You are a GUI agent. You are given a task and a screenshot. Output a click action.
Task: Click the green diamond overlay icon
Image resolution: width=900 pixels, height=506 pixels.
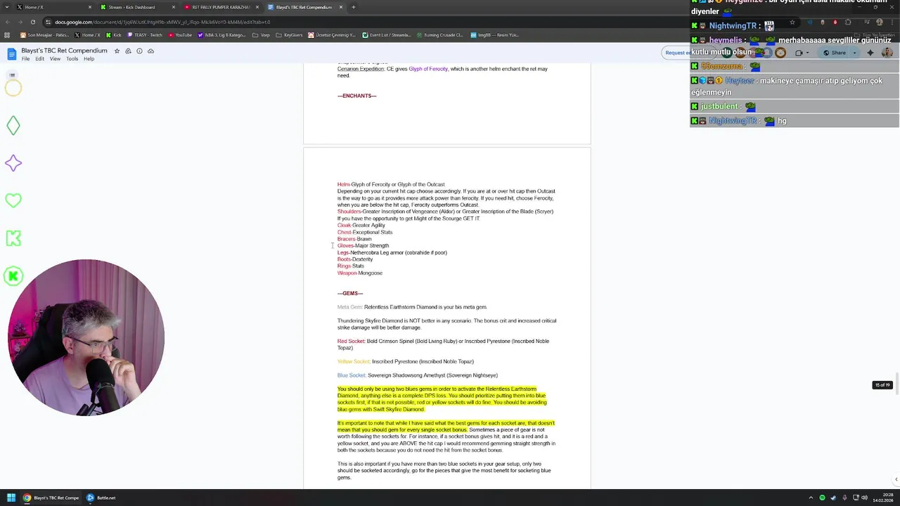(x=13, y=126)
